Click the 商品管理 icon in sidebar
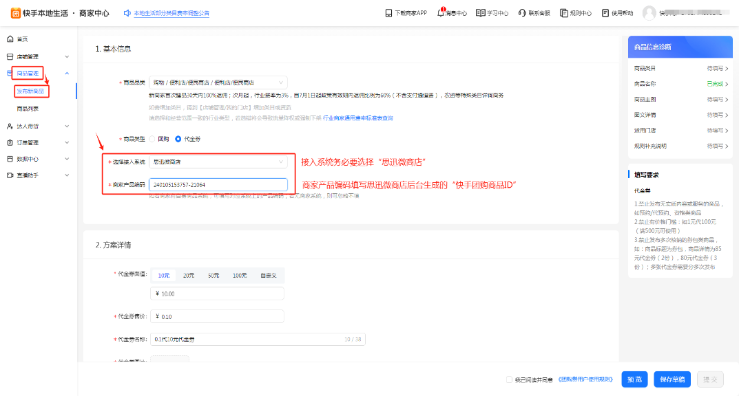 coord(10,74)
